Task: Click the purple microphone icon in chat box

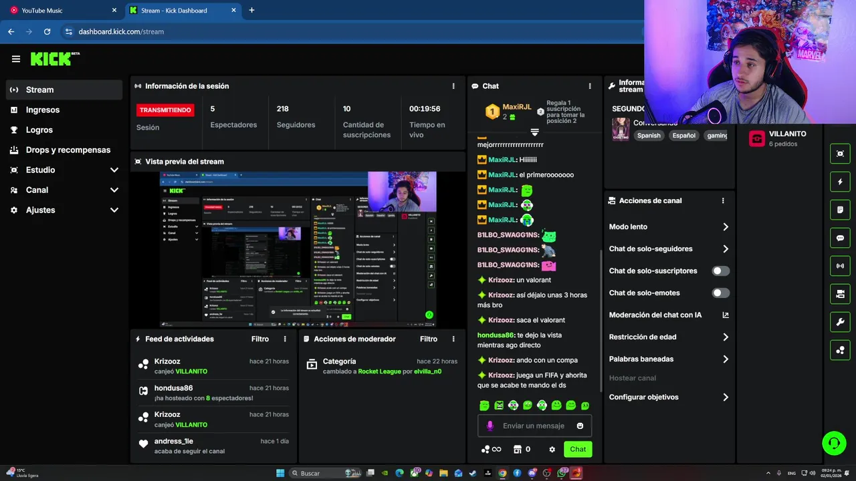Action: (490, 426)
